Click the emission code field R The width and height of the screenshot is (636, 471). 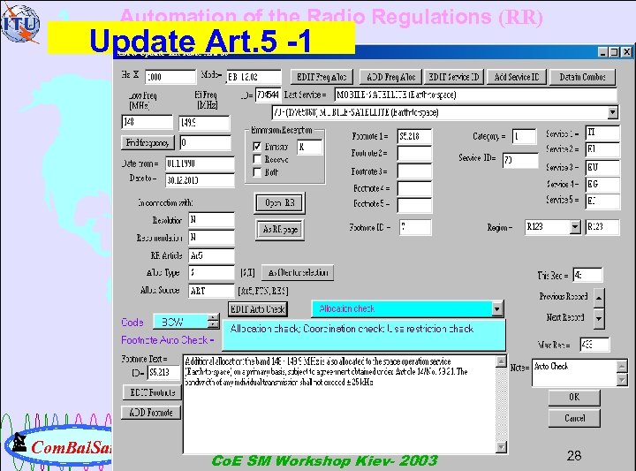click(x=309, y=147)
